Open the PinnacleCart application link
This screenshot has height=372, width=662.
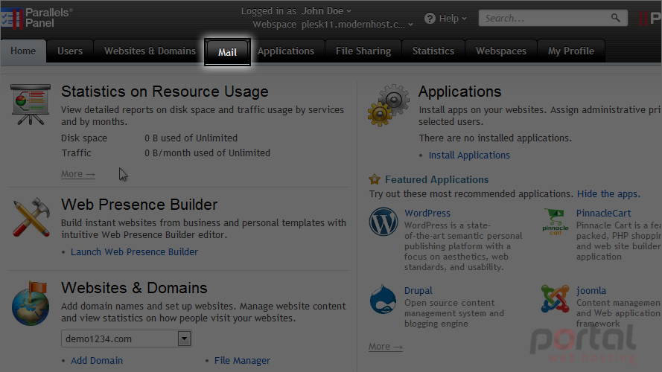(x=604, y=213)
